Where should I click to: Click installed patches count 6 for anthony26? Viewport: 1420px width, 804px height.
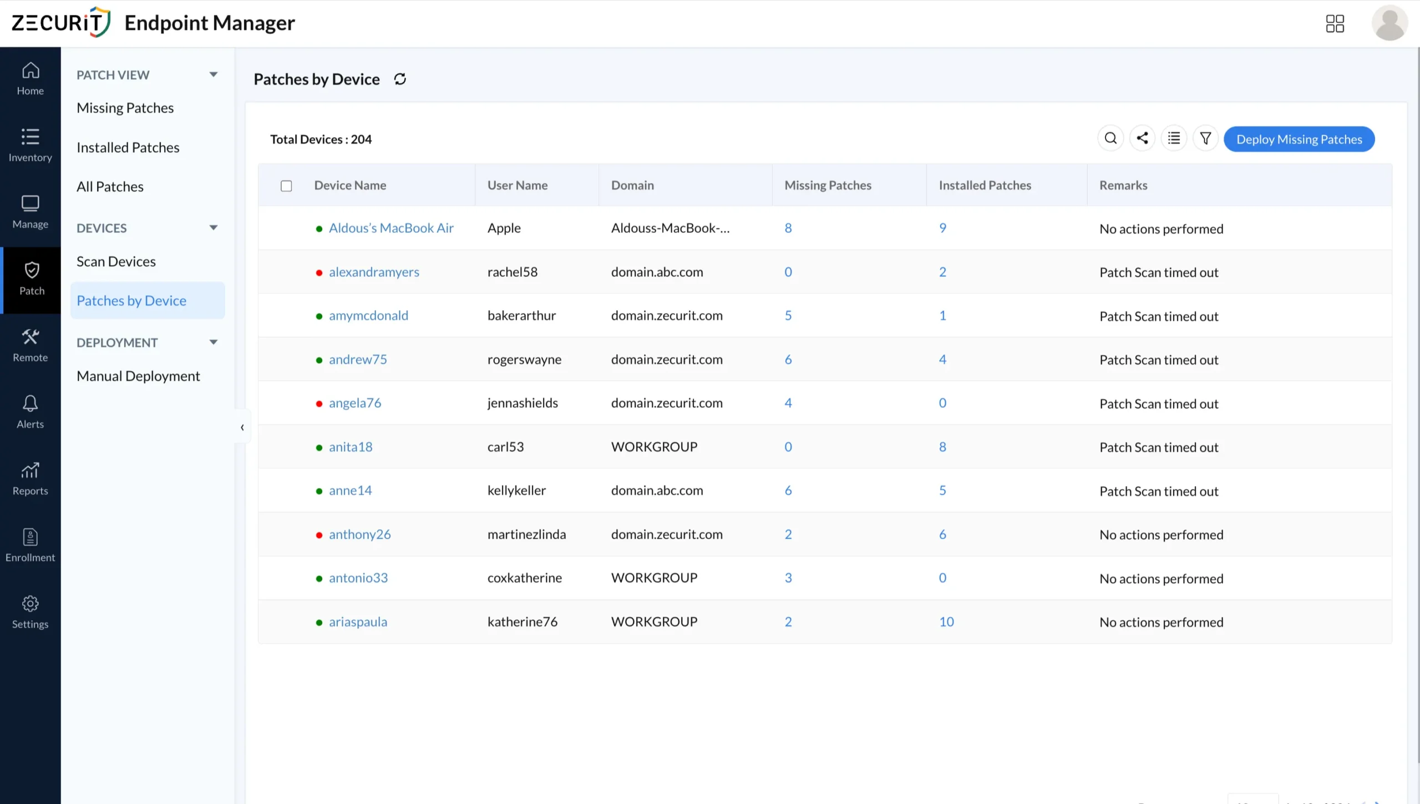click(942, 534)
